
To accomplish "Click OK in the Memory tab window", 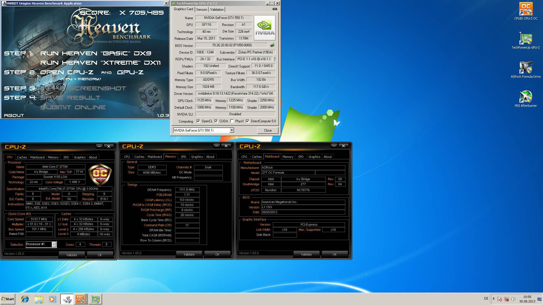I will click(x=217, y=254).
